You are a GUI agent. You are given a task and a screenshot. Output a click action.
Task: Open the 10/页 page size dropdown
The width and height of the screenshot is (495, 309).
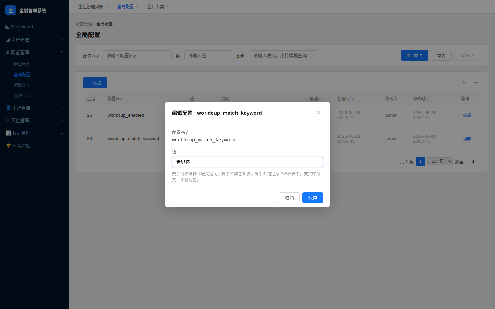[440, 161]
